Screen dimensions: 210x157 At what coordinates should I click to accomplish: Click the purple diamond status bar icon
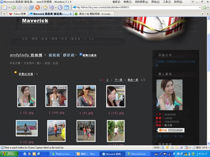pos(181,148)
